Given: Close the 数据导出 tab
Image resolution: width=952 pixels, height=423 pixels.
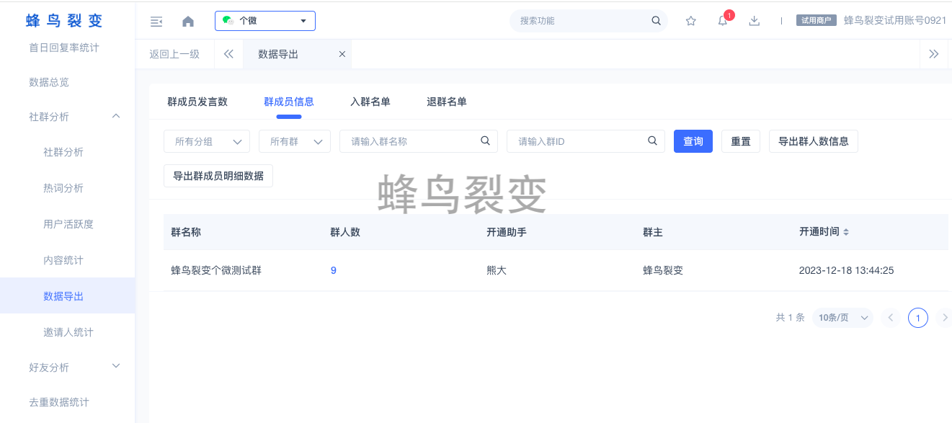Looking at the screenshot, I should tap(342, 54).
